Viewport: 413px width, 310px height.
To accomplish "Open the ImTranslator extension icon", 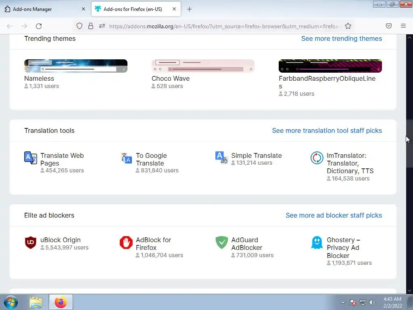I will coord(317,158).
